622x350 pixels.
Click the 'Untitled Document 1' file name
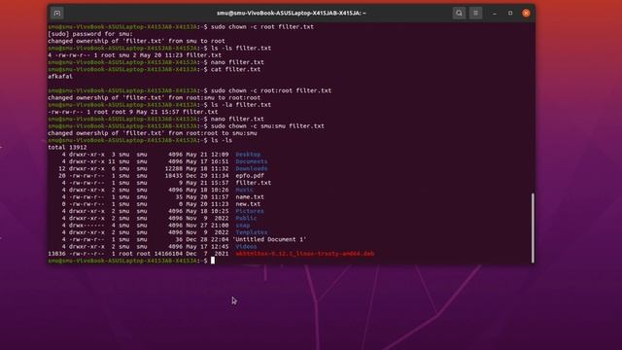click(x=269, y=240)
